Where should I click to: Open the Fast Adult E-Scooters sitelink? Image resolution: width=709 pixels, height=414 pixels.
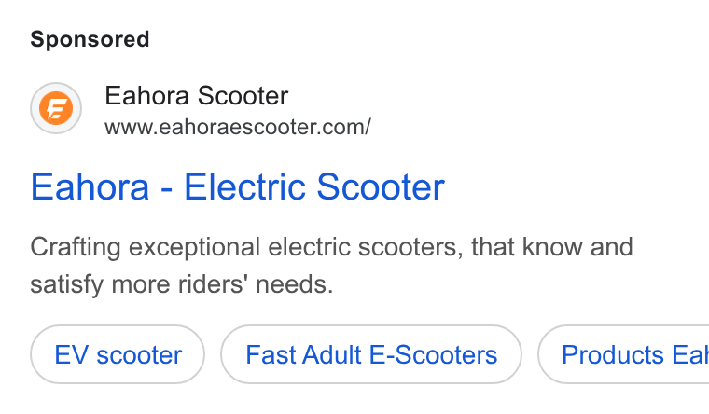[371, 354]
